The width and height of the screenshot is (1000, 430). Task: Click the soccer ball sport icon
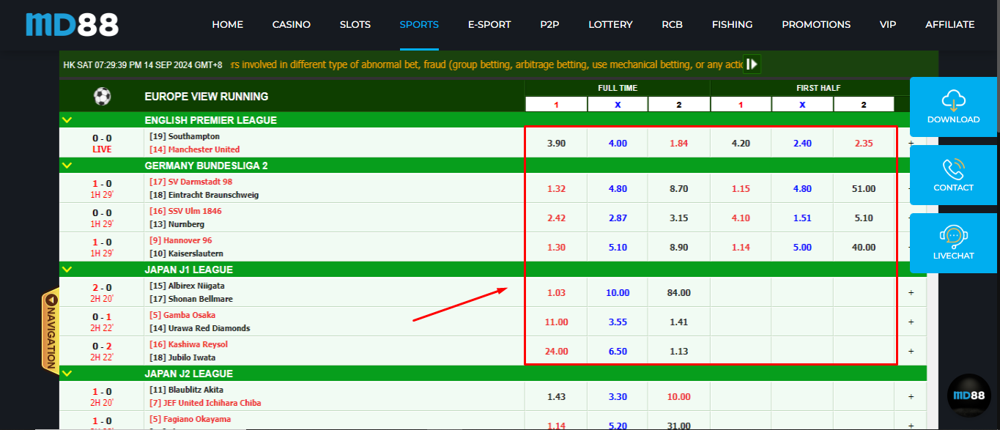click(102, 96)
